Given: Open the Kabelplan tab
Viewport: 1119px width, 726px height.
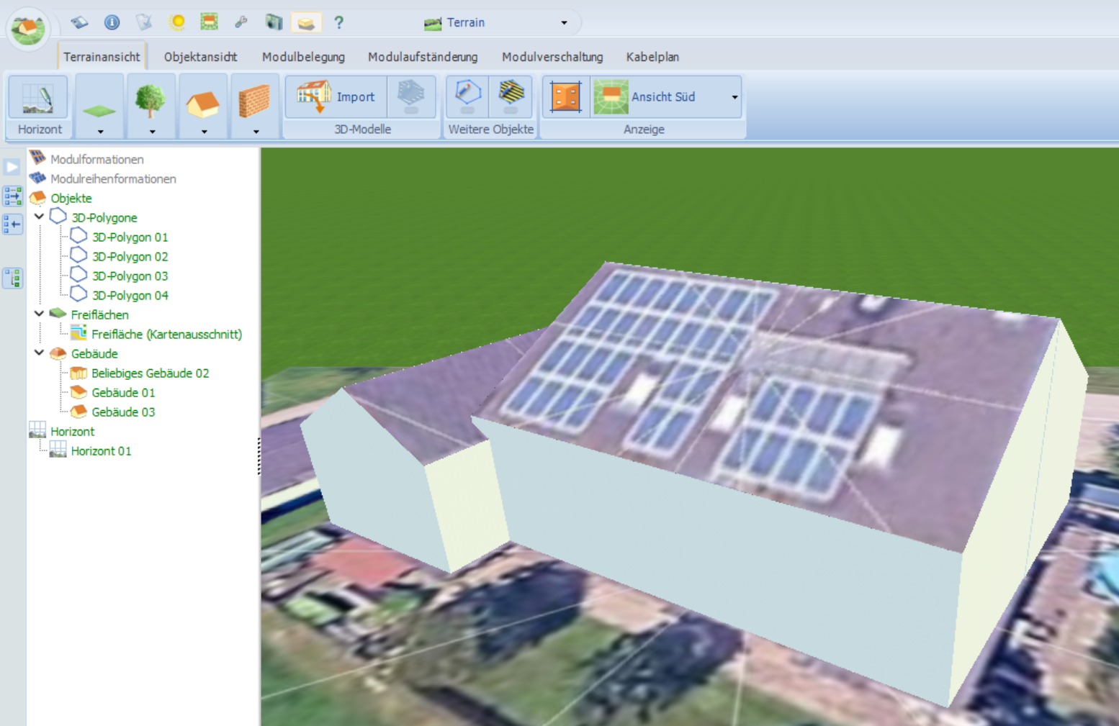Looking at the screenshot, I should (652, 57).
